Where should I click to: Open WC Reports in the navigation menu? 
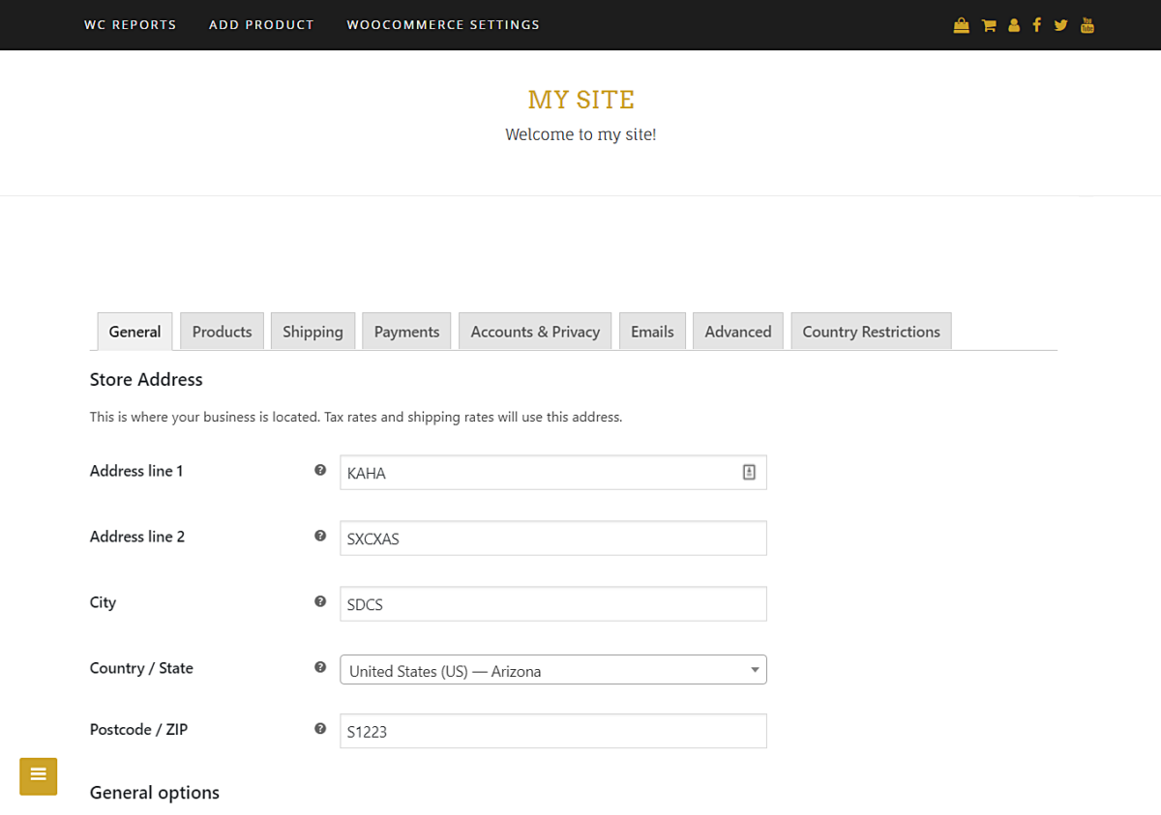click(x=130, y=24)
